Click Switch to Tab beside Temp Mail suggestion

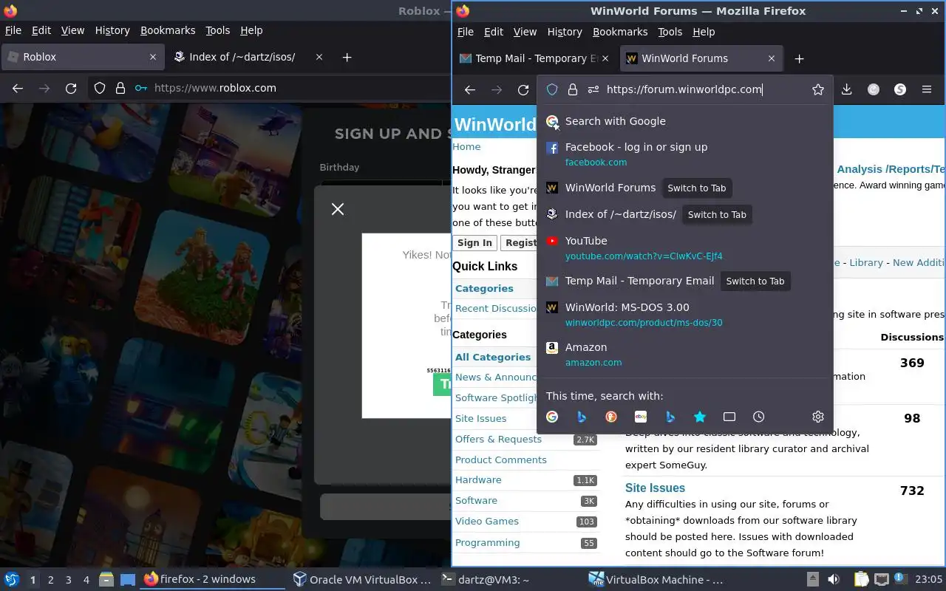(x=755, y=281)
